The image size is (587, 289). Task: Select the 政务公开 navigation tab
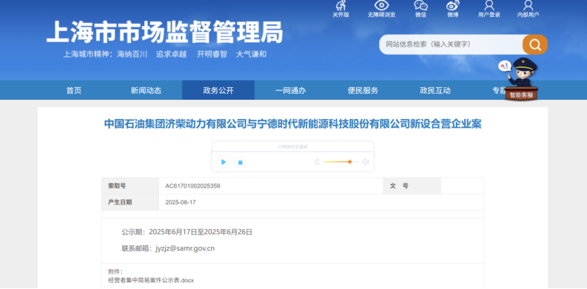(218, 90)
